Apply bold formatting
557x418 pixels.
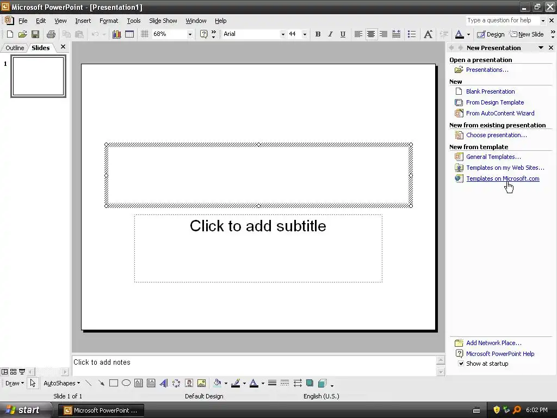click(318, 34)
